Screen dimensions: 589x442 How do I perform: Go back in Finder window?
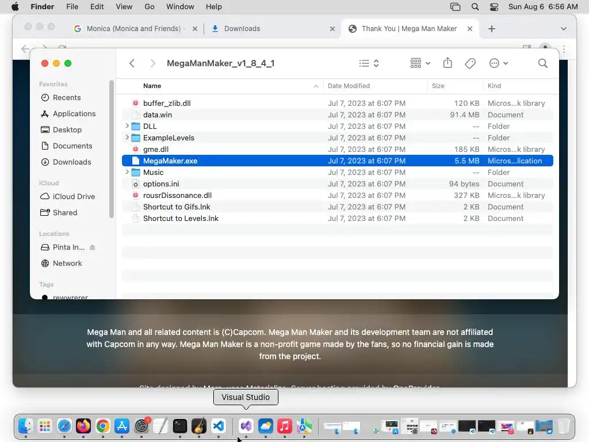pos(132,63)
